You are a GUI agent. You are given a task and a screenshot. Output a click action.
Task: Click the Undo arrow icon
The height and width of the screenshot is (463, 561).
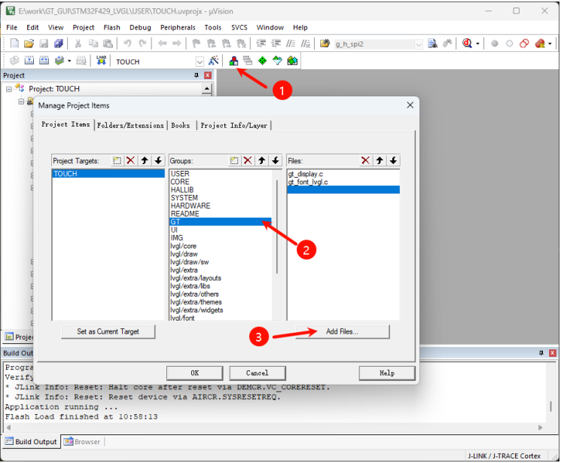(127, 44)
